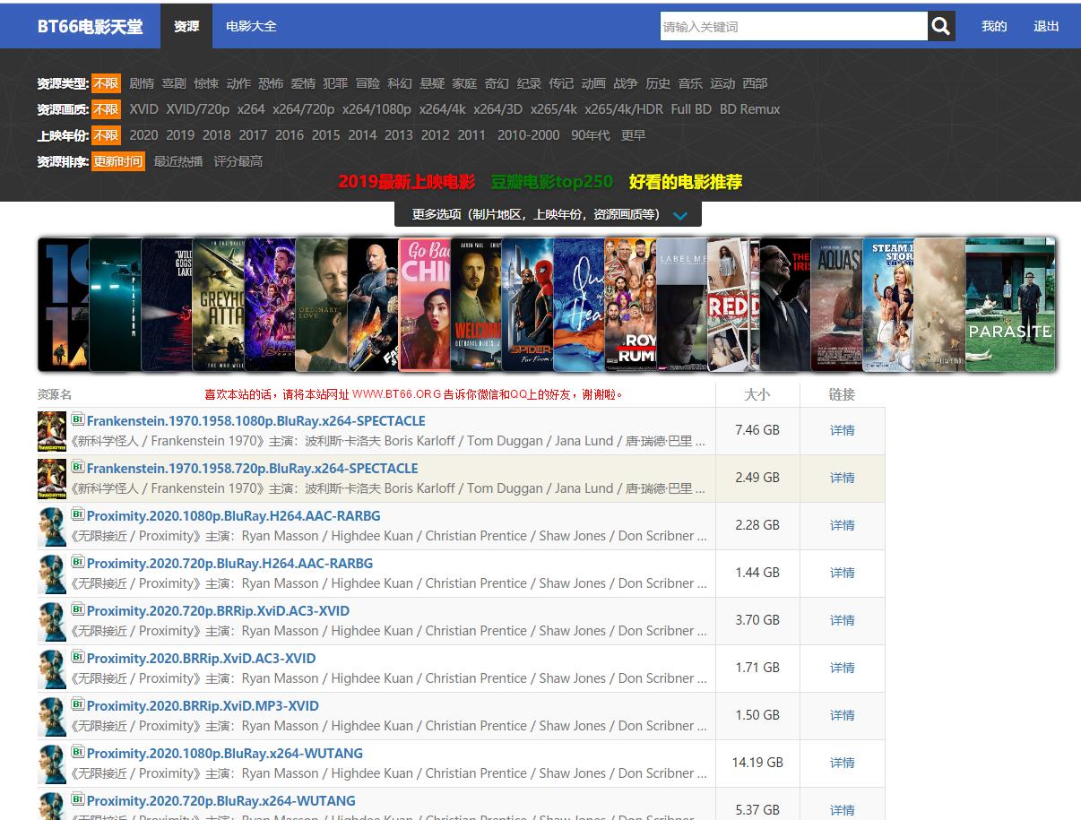Viewport: 1081px width, 820px height.
Task: Click the Frankenstein 1080p row poster icon
Action: (51, 431)
